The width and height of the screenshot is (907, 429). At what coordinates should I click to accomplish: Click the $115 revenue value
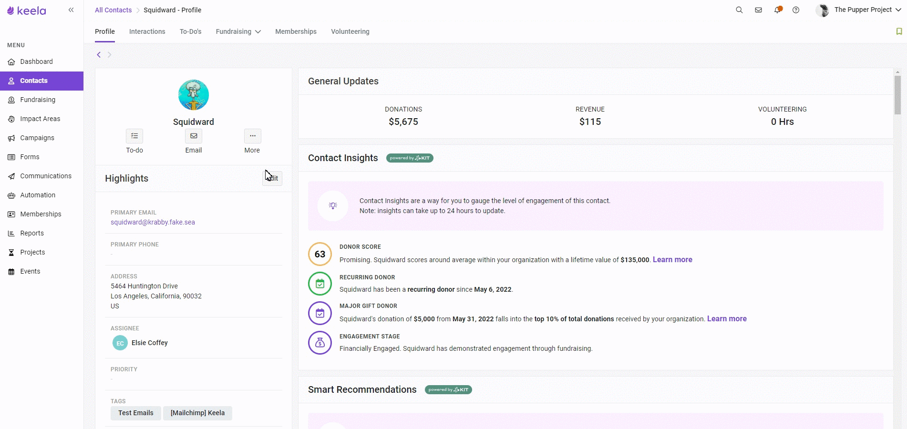[x=590, y=122]
